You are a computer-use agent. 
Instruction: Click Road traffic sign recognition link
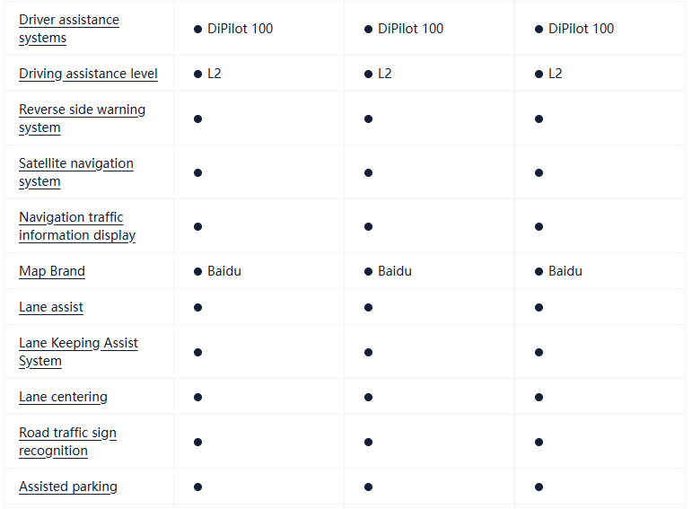(67, 442)
